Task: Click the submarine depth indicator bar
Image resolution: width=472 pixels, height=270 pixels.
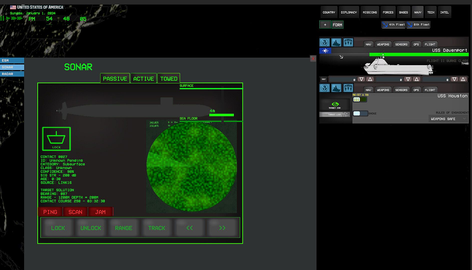Action: 221,115
